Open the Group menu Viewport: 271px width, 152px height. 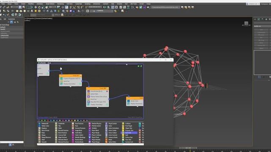[9, 4]
